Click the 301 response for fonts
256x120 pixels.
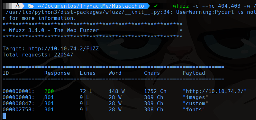pos(49,110)
